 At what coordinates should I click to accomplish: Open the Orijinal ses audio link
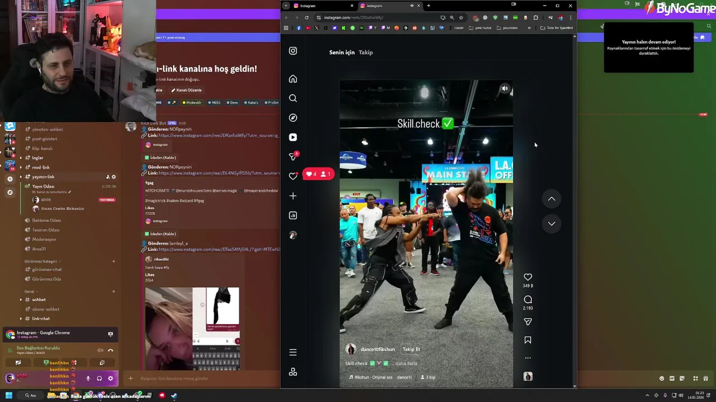pyautogui.click(x=381, y=377)
